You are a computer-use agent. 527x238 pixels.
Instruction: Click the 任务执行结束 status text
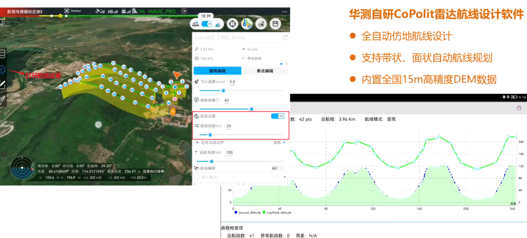pos(153,171)
